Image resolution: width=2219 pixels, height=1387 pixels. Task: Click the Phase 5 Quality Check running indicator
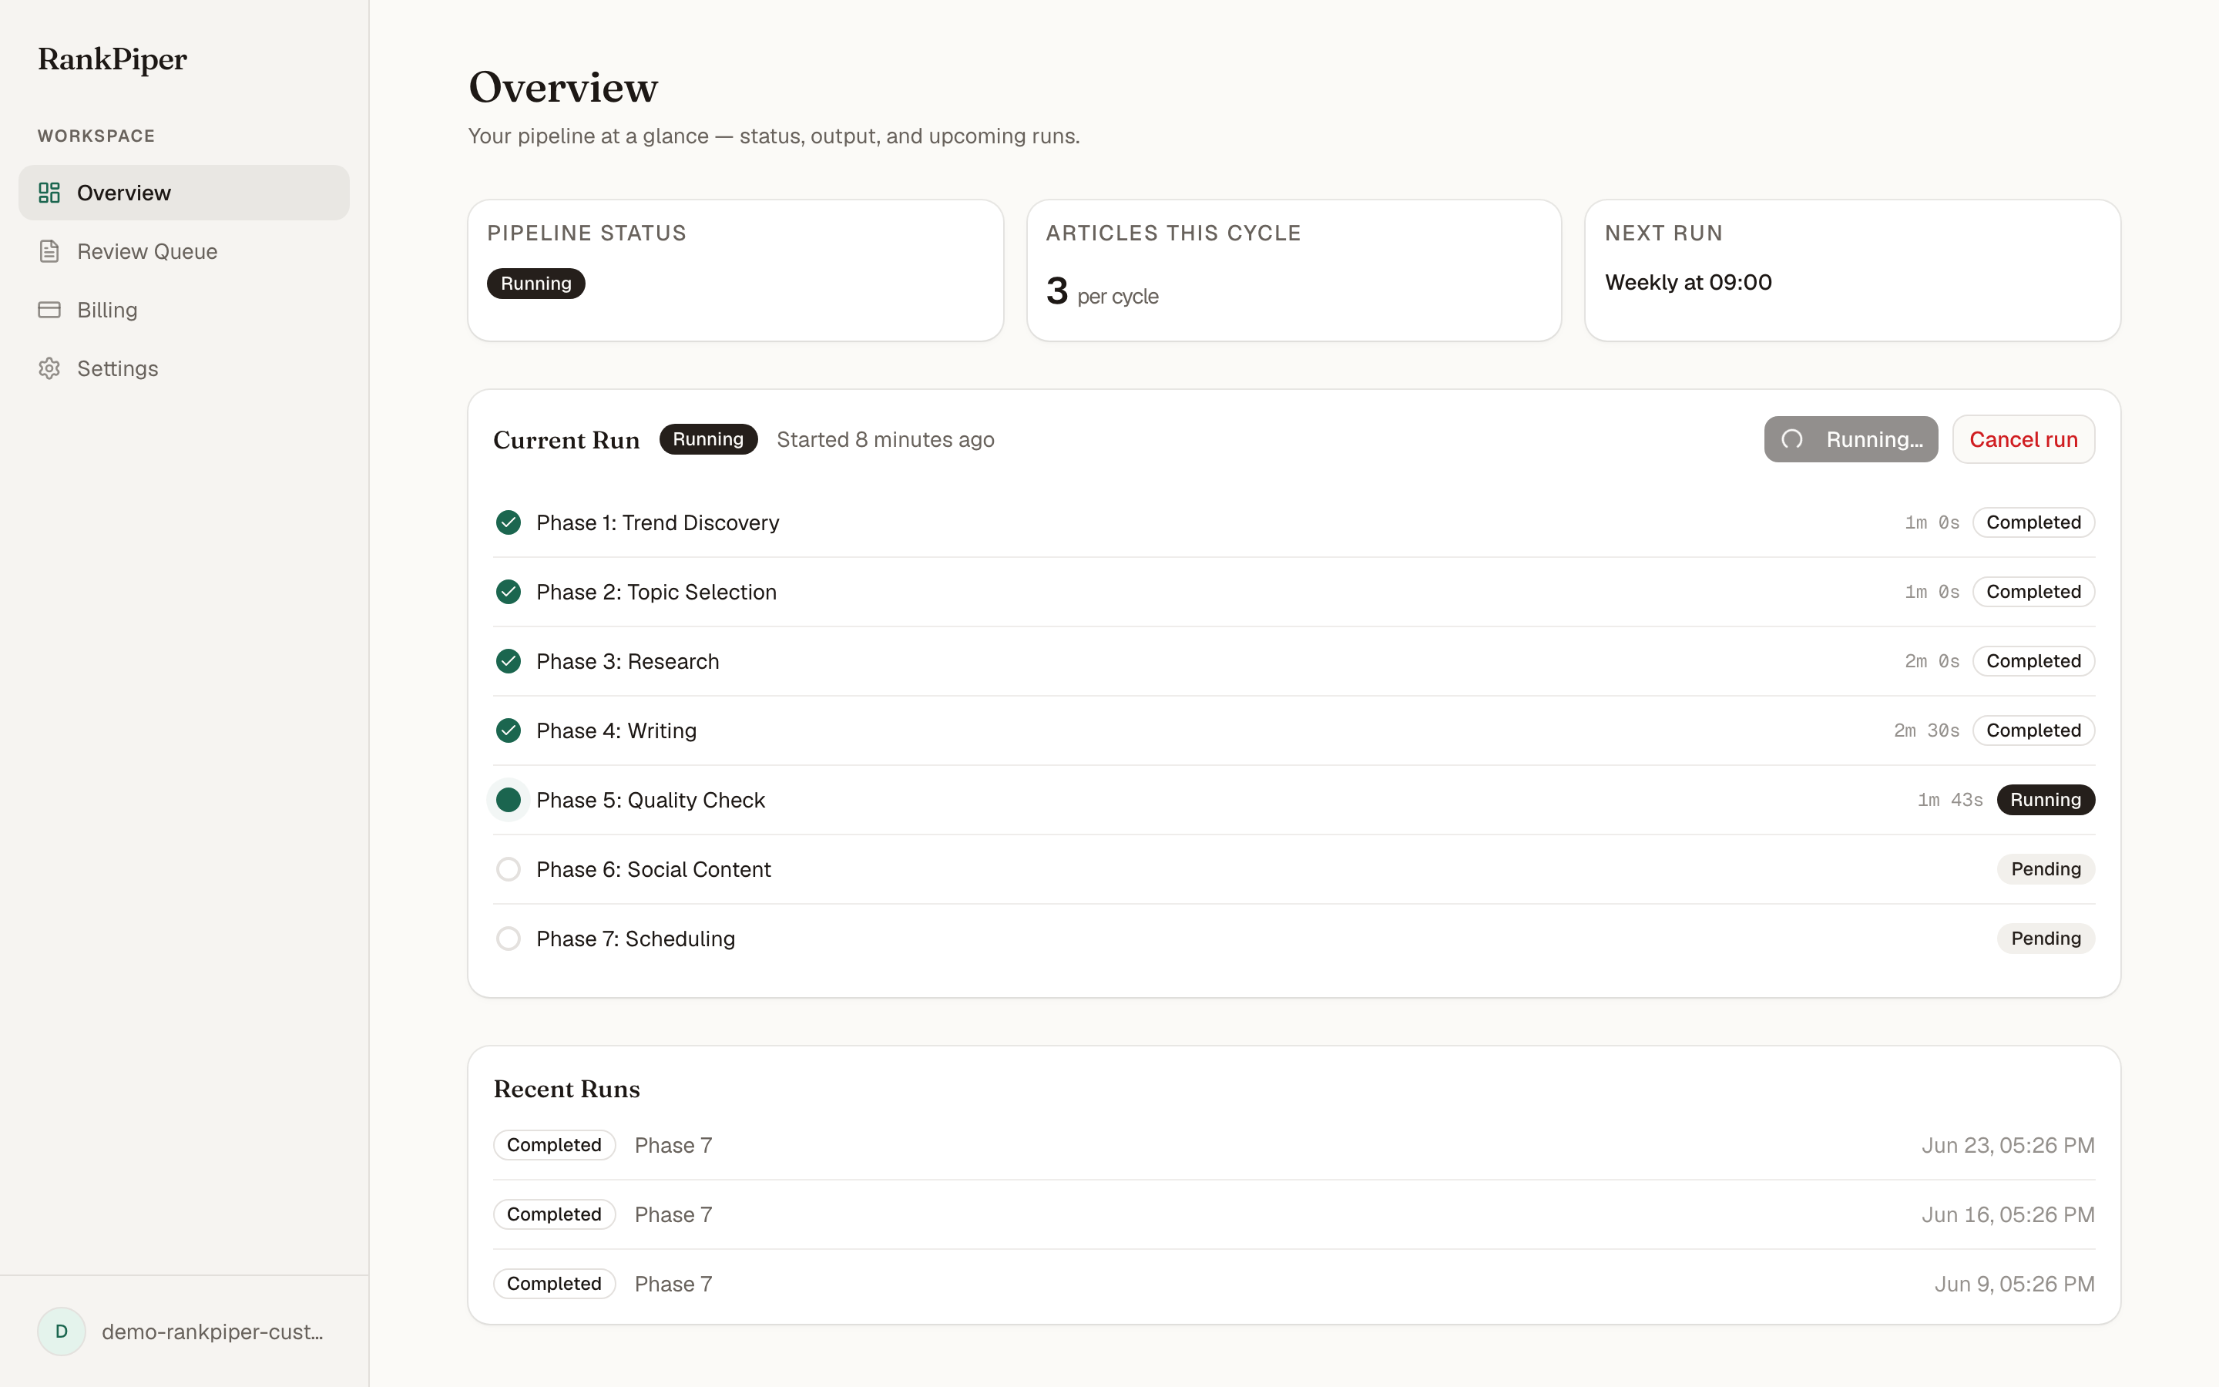tap(508, 800)
